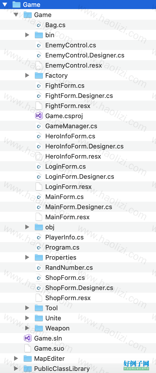The height and width of the screenshot is (373, 156).
Task: Click the Game.csproj Visual Studio icon
Action: pos(39,116)
